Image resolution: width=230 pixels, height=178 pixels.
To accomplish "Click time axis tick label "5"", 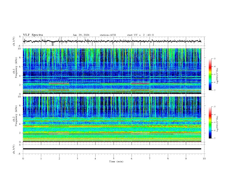I will pyautogui.click(x=114, y=159).
